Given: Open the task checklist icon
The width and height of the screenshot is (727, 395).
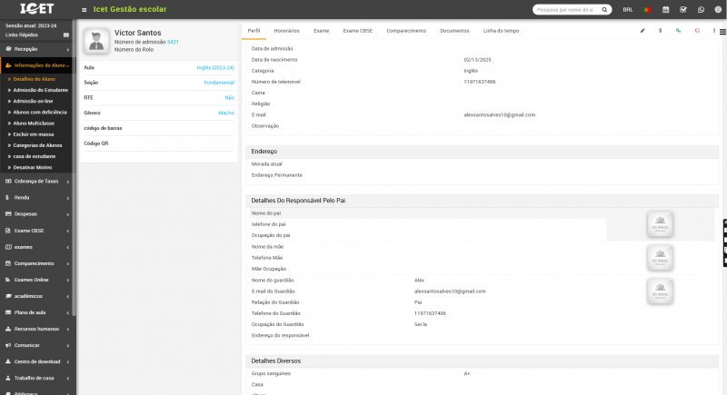Looking at the screenshot, I should click(683, 9).
